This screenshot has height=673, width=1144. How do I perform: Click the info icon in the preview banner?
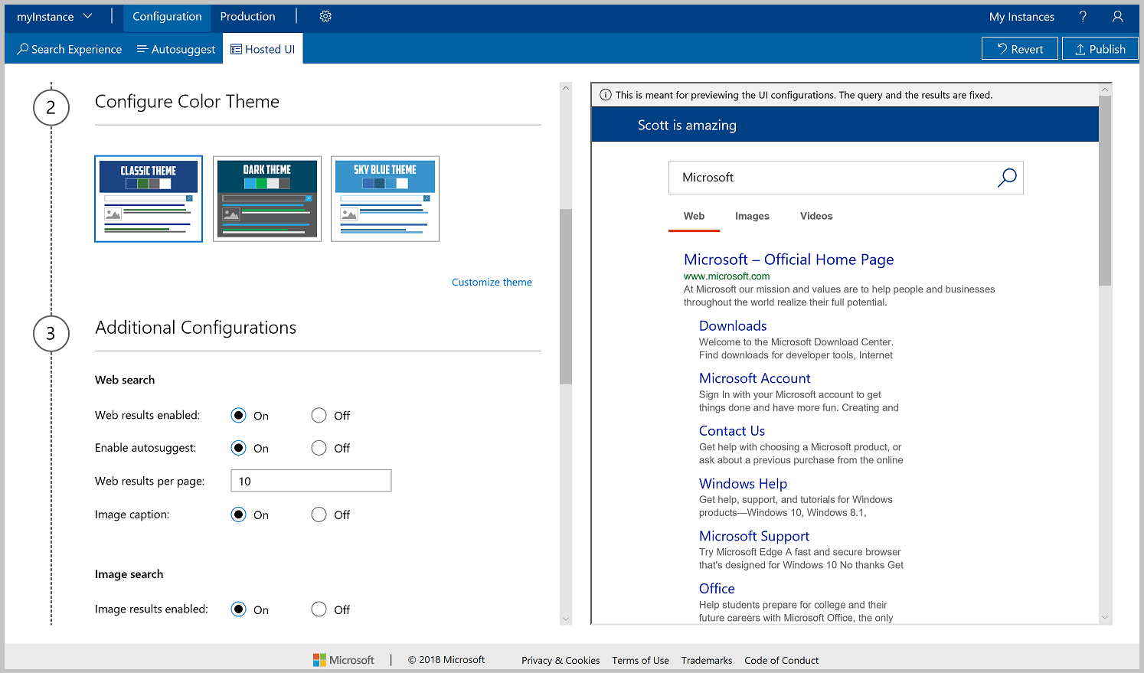coord(606,94)
